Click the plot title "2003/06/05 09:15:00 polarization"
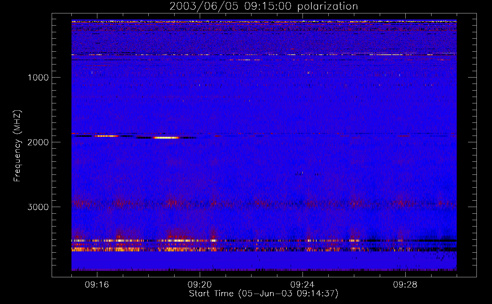The image size is (492, 304). 264,6
